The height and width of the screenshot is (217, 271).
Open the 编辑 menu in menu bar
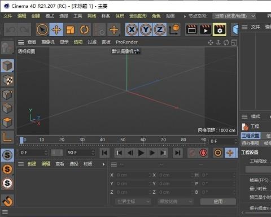(21, 16)
